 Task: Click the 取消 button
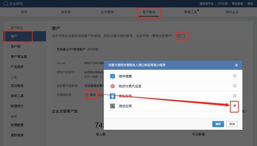pyautogui.click(x=232, y=124)
